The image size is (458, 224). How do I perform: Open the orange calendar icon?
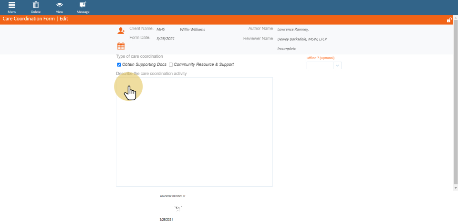(121, 46)
